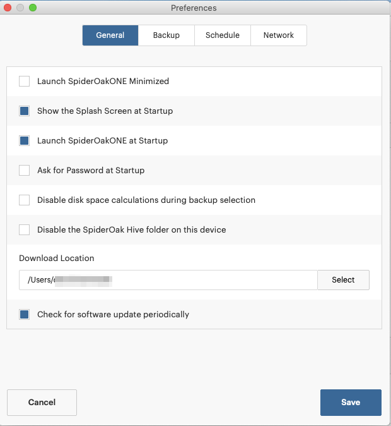Tick Ask for Password at Startup

[x=24, y=171]
